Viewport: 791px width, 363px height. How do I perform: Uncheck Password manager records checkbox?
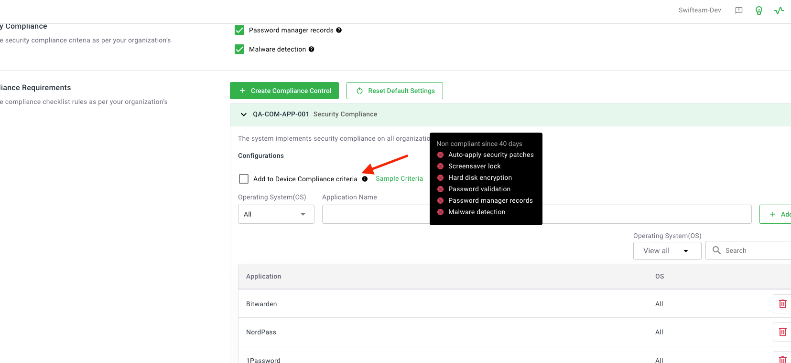pyautogui.click(x=239, y=30)
